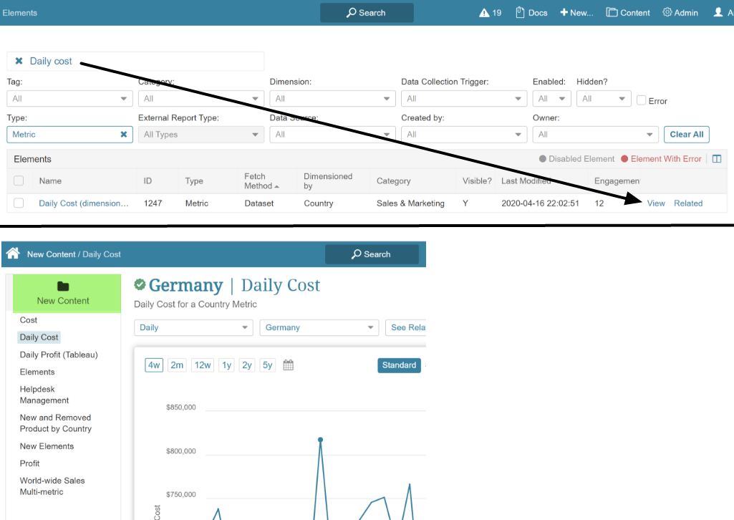Click Search in the Daily Cost window
This screenshot has height=520, width=734.
pos(372,254)
